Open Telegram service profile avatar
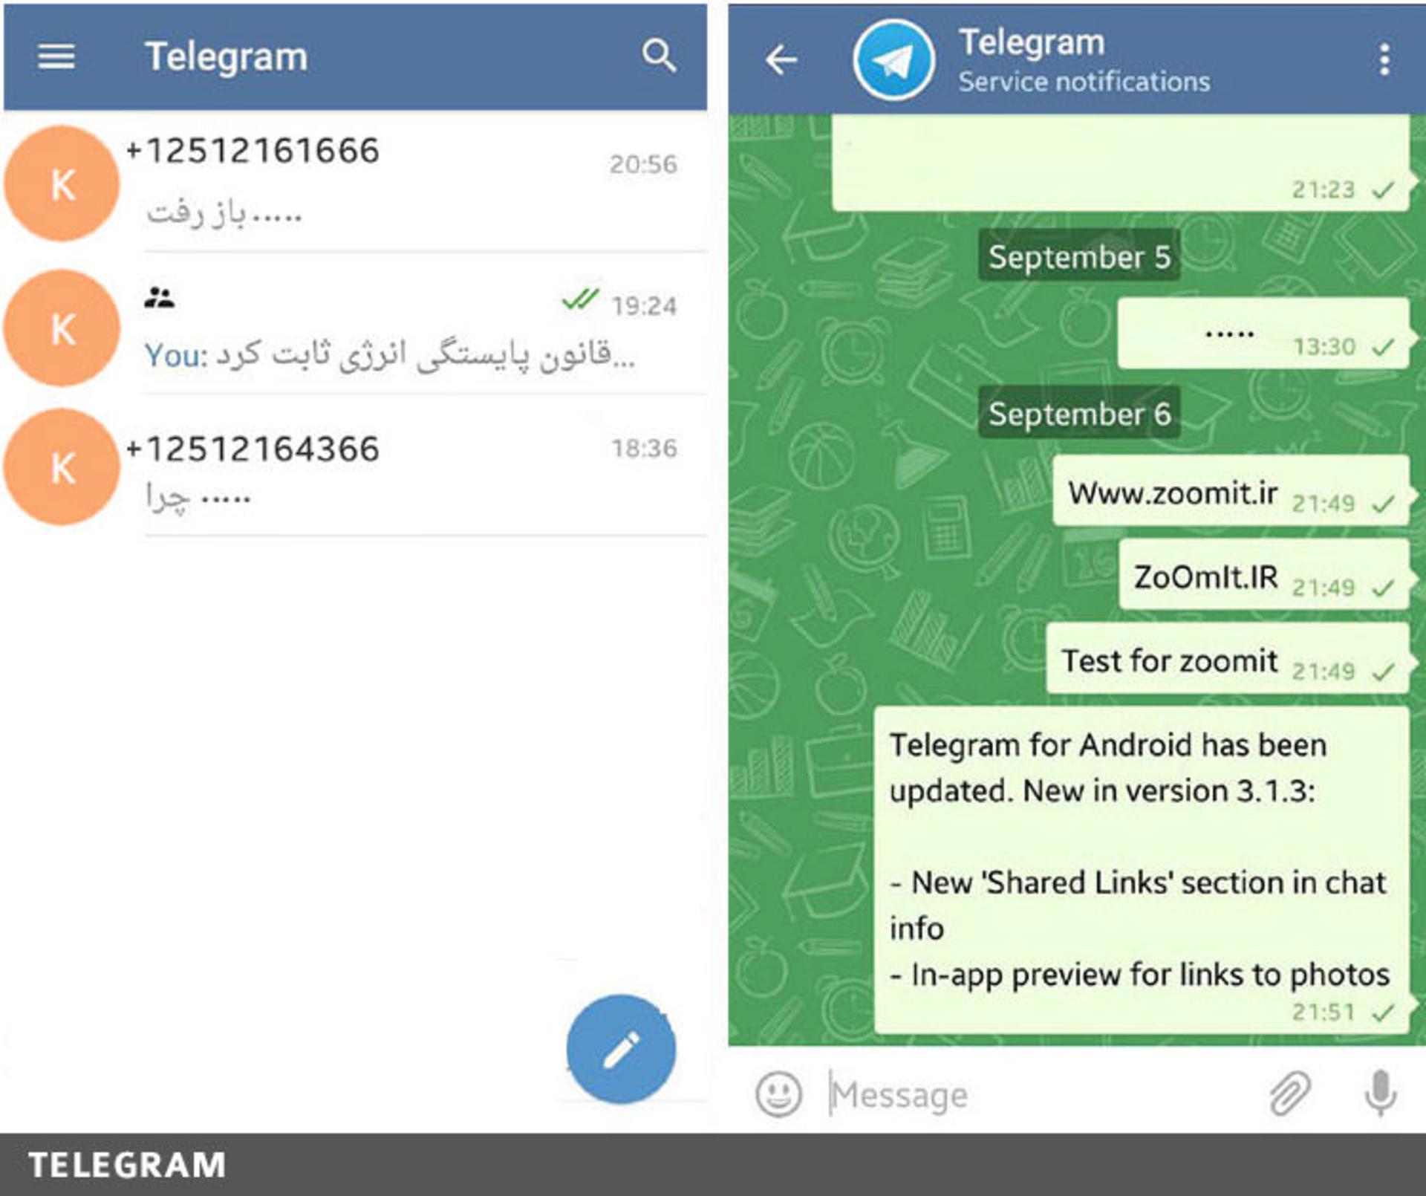Screen dimensions: 1426x1196 click(x=893, y=59)
